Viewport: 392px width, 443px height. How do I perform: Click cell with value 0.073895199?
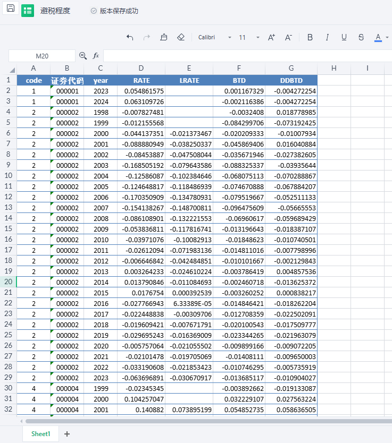(189, 410)
